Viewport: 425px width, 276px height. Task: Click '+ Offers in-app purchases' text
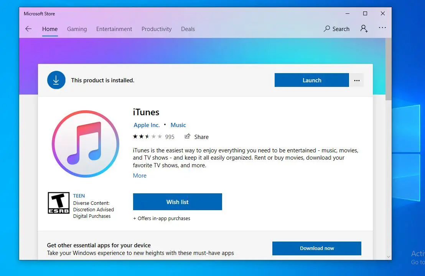click(161, 218)
